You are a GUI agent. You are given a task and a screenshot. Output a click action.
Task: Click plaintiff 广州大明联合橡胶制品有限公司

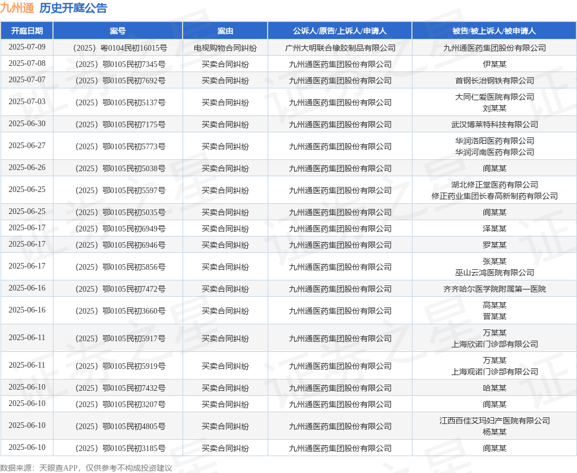click(340, 48)
